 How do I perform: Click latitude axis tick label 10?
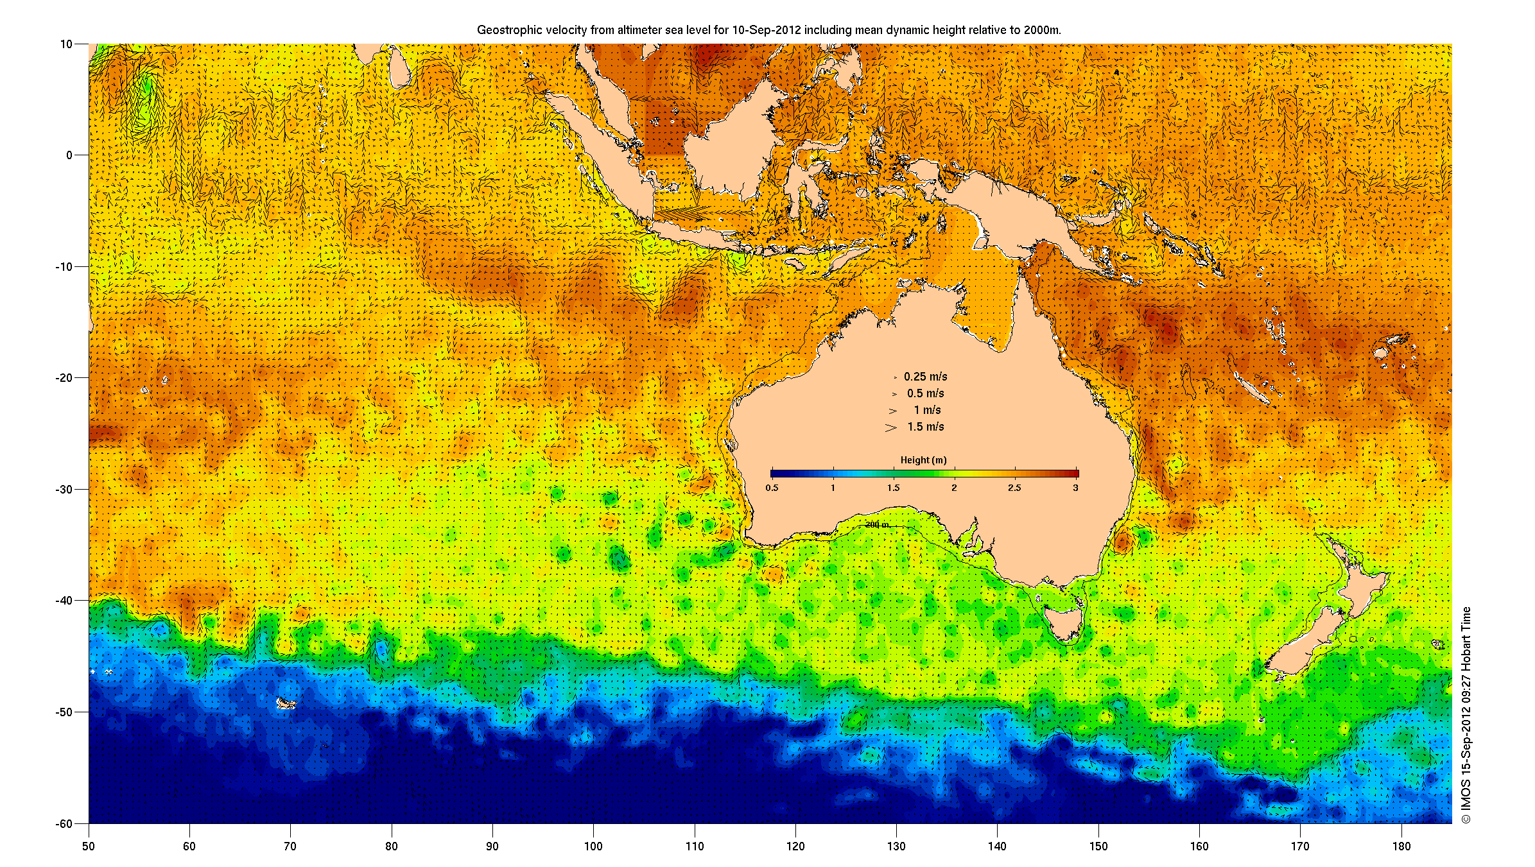pos(66,44)
